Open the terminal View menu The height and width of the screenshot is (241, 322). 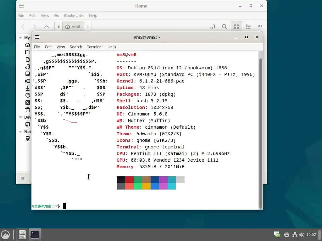point(61,47)
